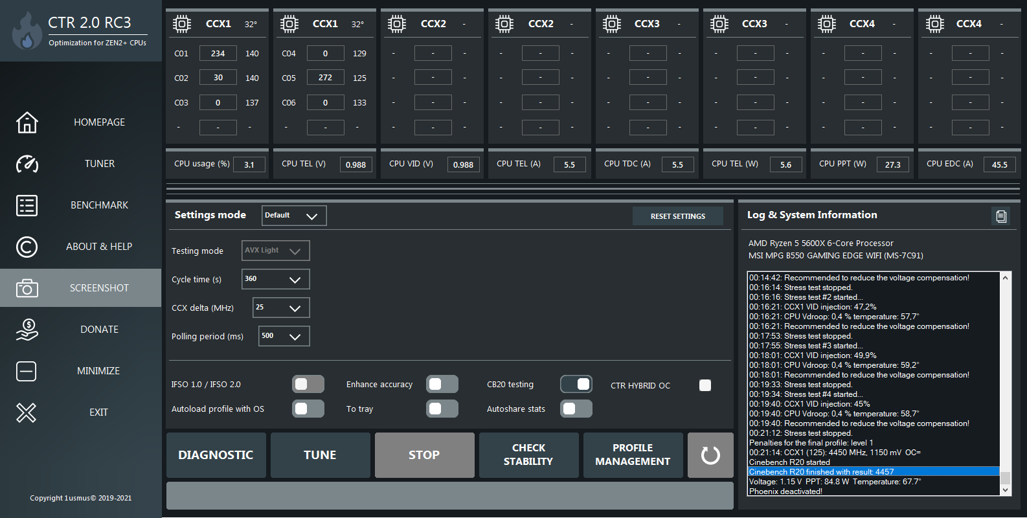Open the DONATE menu item
The image size is (1027, 518).
tap(99, 330)
